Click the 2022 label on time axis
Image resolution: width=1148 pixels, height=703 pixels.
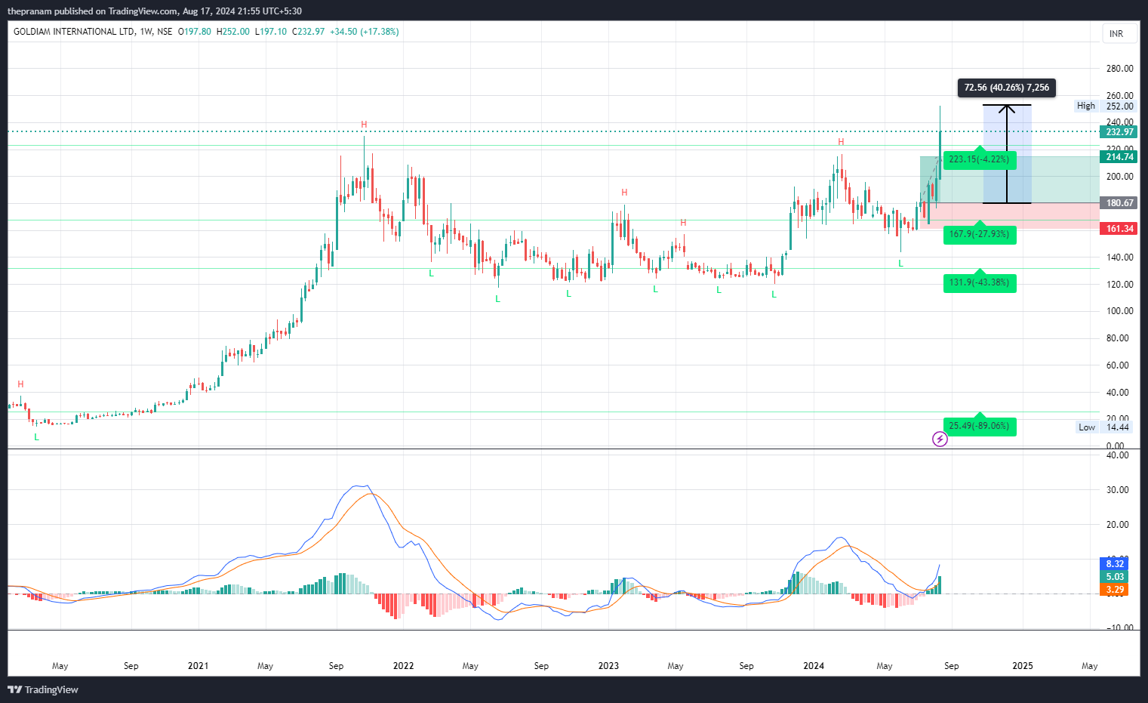point(404,666)
